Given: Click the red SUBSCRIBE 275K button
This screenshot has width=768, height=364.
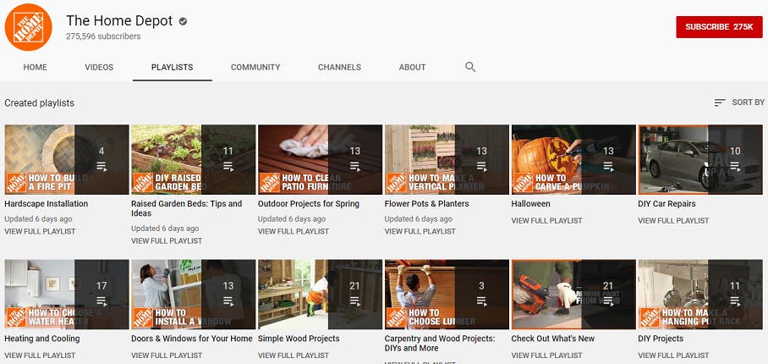Looking at the screenshot, I should [x=719, y=27].
